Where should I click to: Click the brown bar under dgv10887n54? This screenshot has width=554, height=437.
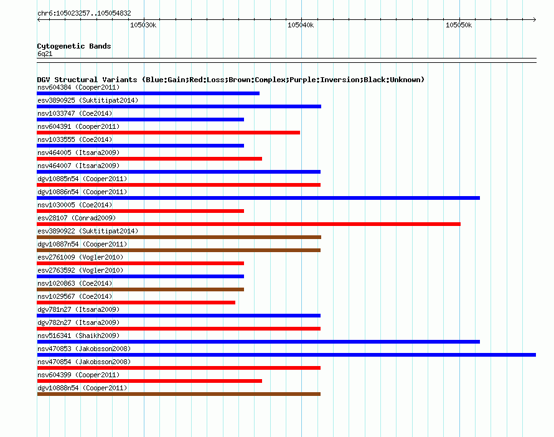click(179, 250)
